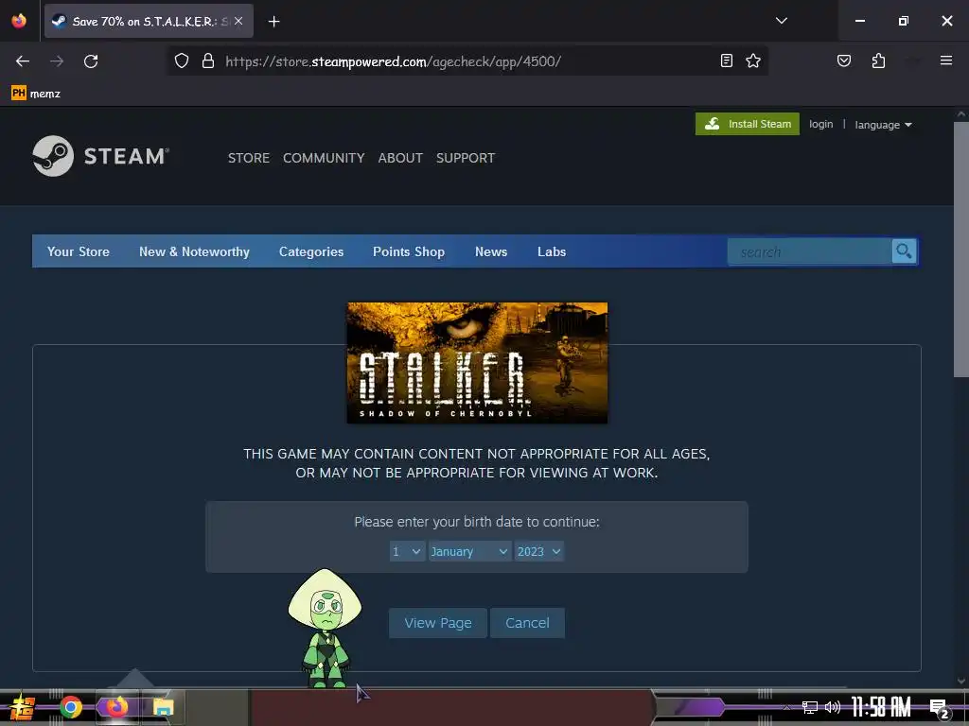Viewport: 969px width, 726px height.
Task: Open File Explorer from the taskbar
Action: pos(163,707)
